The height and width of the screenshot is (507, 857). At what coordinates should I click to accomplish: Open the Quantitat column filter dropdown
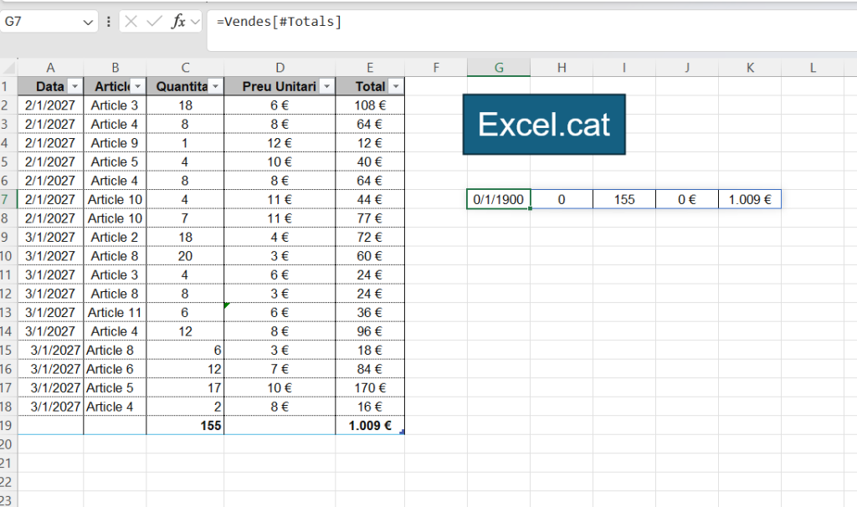coord(215,86)
